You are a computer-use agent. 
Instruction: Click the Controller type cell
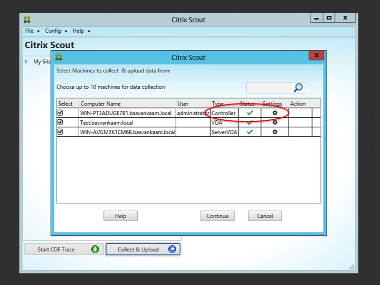(224, 113)
